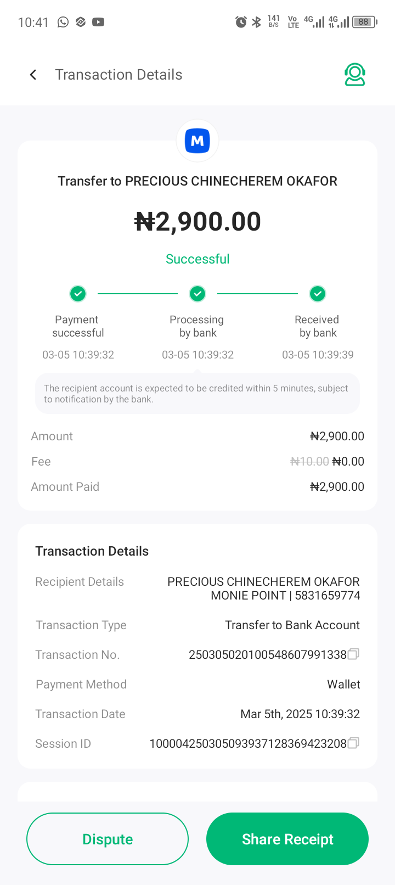Open customer support headset icon
The image size is (395, 885).
[x=355, y=75]
